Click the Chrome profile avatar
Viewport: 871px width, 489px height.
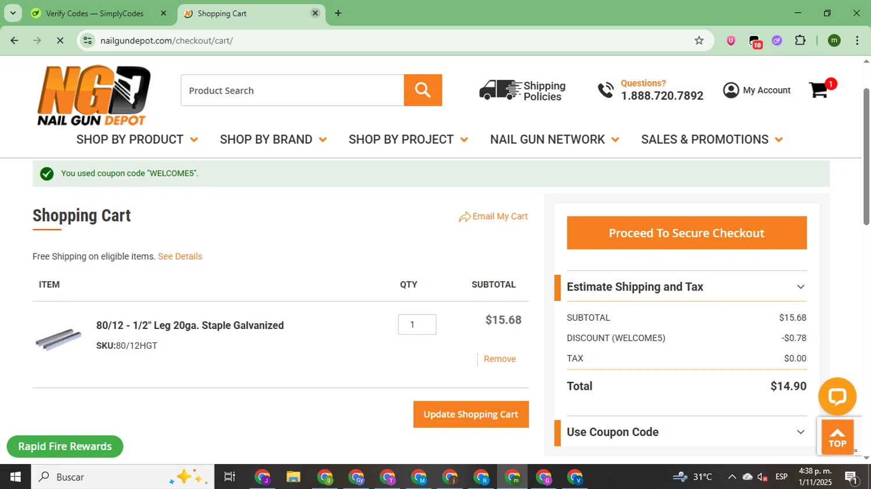[x=834, y=41]
